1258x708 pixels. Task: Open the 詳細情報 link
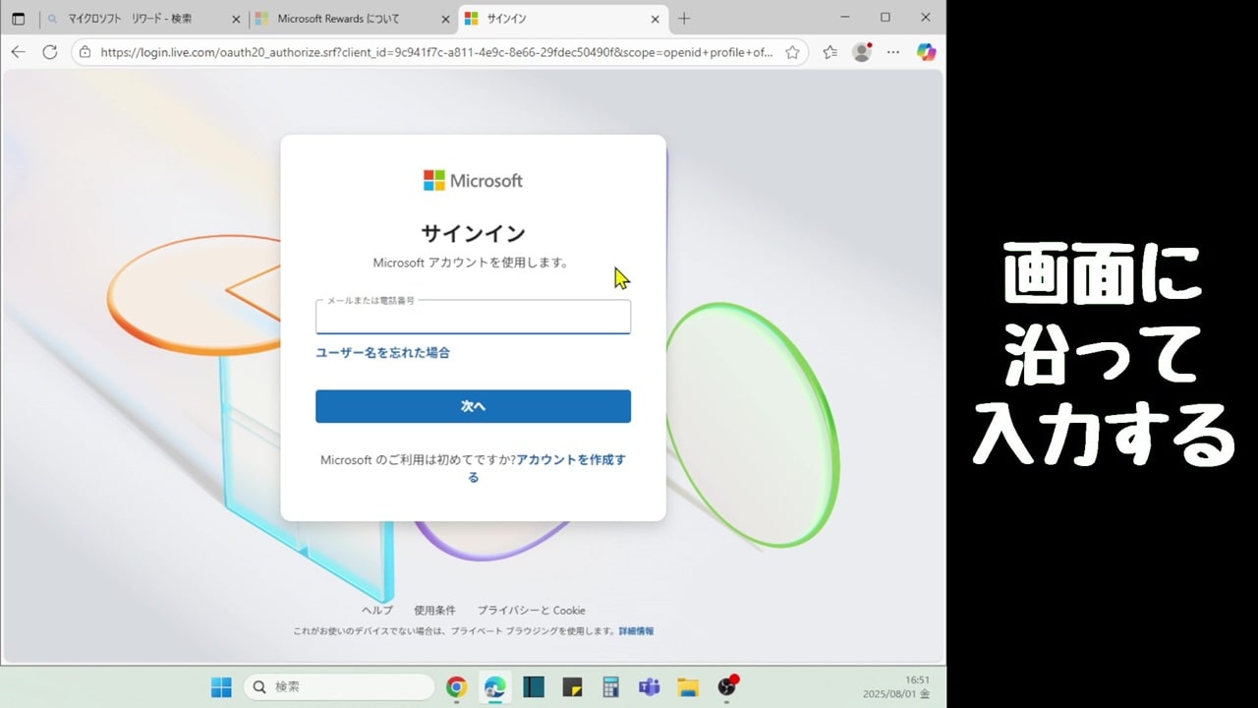[636, 631]
